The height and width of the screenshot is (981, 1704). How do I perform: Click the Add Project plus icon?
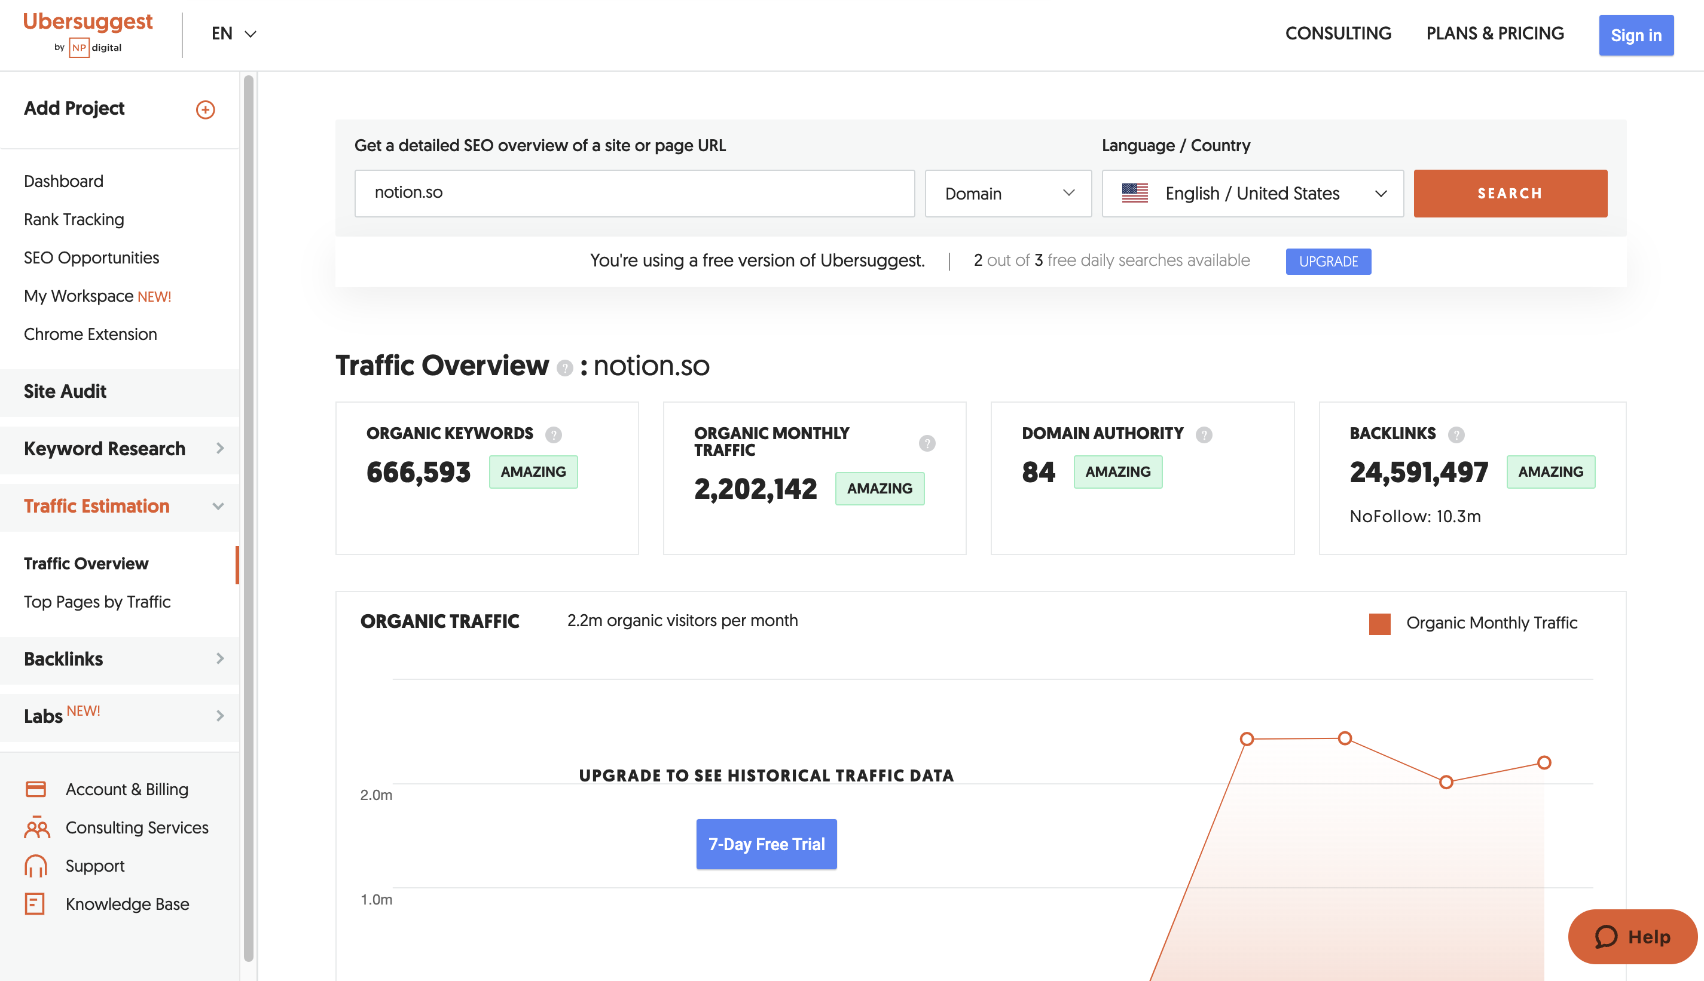click(205, 109)
